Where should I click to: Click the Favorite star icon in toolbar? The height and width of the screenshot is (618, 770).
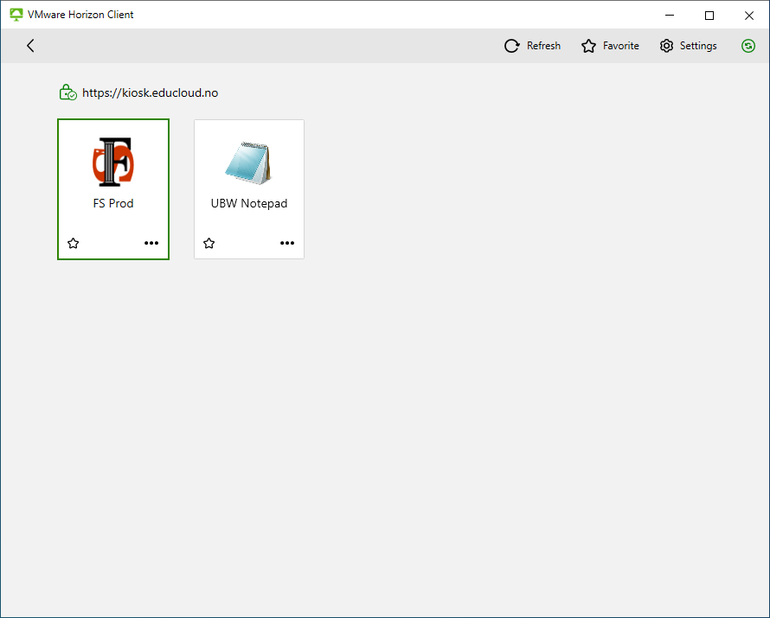click(x=588, y=46)
